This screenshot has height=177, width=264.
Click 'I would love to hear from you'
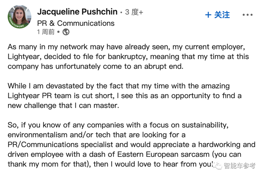[x=161, y=164]
